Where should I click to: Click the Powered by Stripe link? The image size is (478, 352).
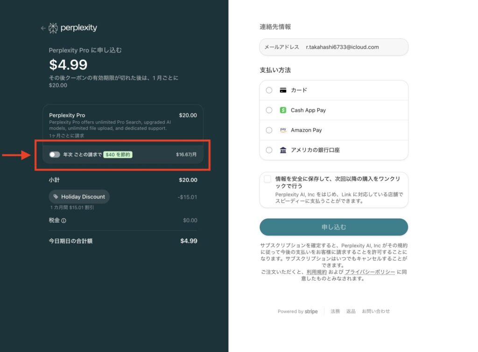[297, 311]
